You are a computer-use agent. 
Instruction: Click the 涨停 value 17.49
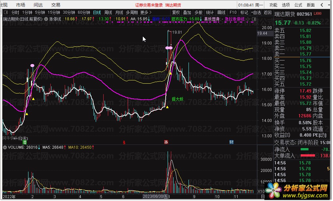coord(306,91)
